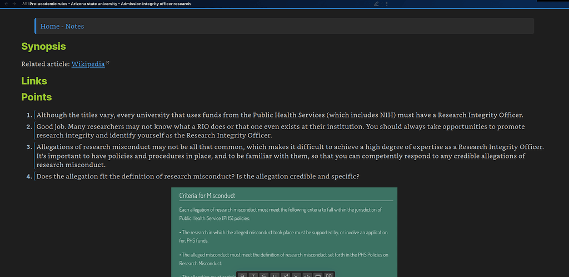Apply strikethrough from the floating toolbar

click(x=264, y=275)
